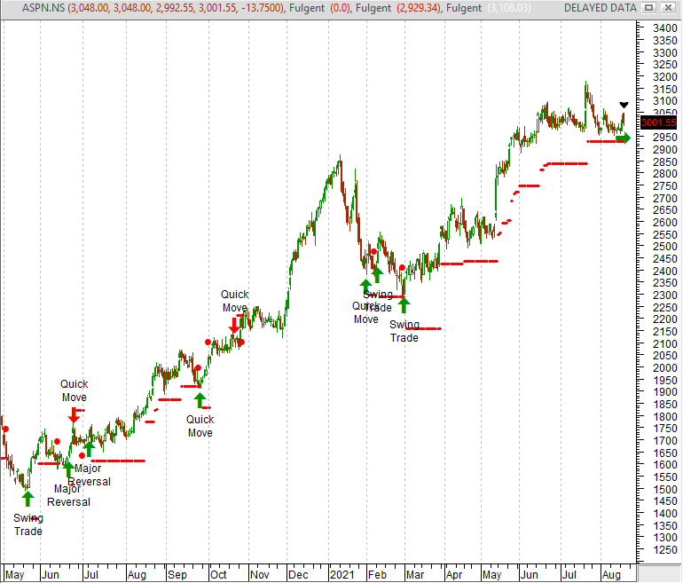This screenshot has height=583, width=683.
Task: Click the leftmost red dot marker near the 1750 level
Action: pyautogui.click(x=5, y=429)
